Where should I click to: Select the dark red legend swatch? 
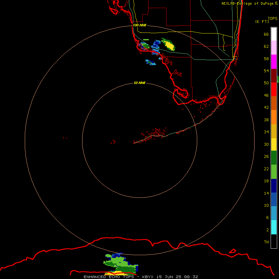274,76
